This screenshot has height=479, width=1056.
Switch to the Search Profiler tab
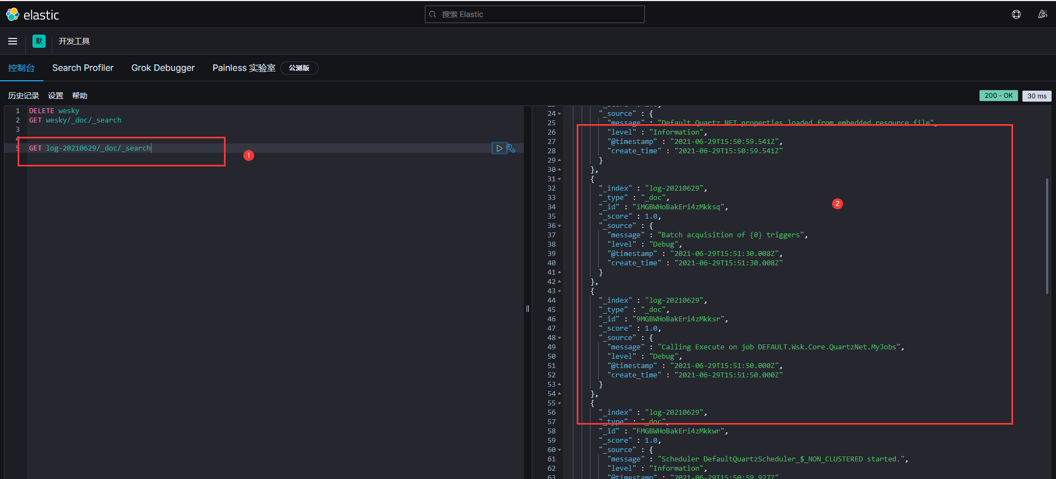click(x=83, y=68)
